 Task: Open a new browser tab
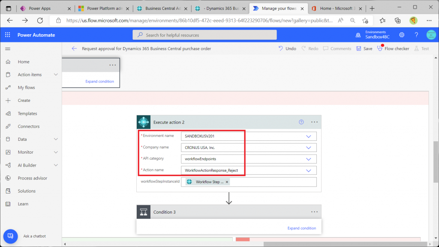pyautogui.click(x=372, y=9)
